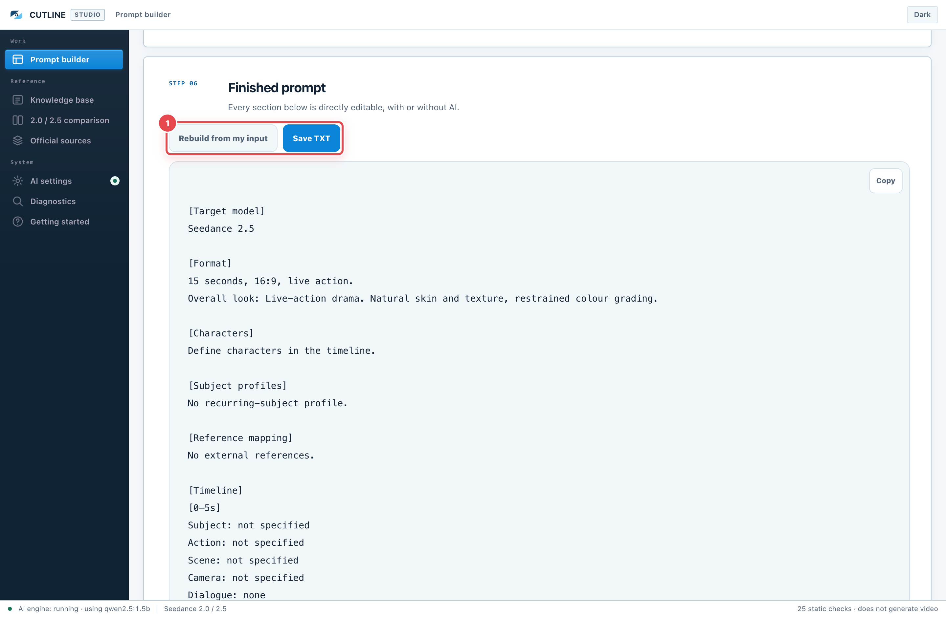Click 'No external references.' line
Image resolution: width=946 pixels, height=617 pixels.
coord(251,456)
